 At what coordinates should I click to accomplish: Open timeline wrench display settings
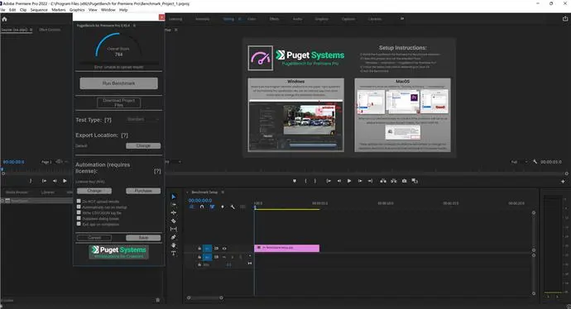(233, 207)
